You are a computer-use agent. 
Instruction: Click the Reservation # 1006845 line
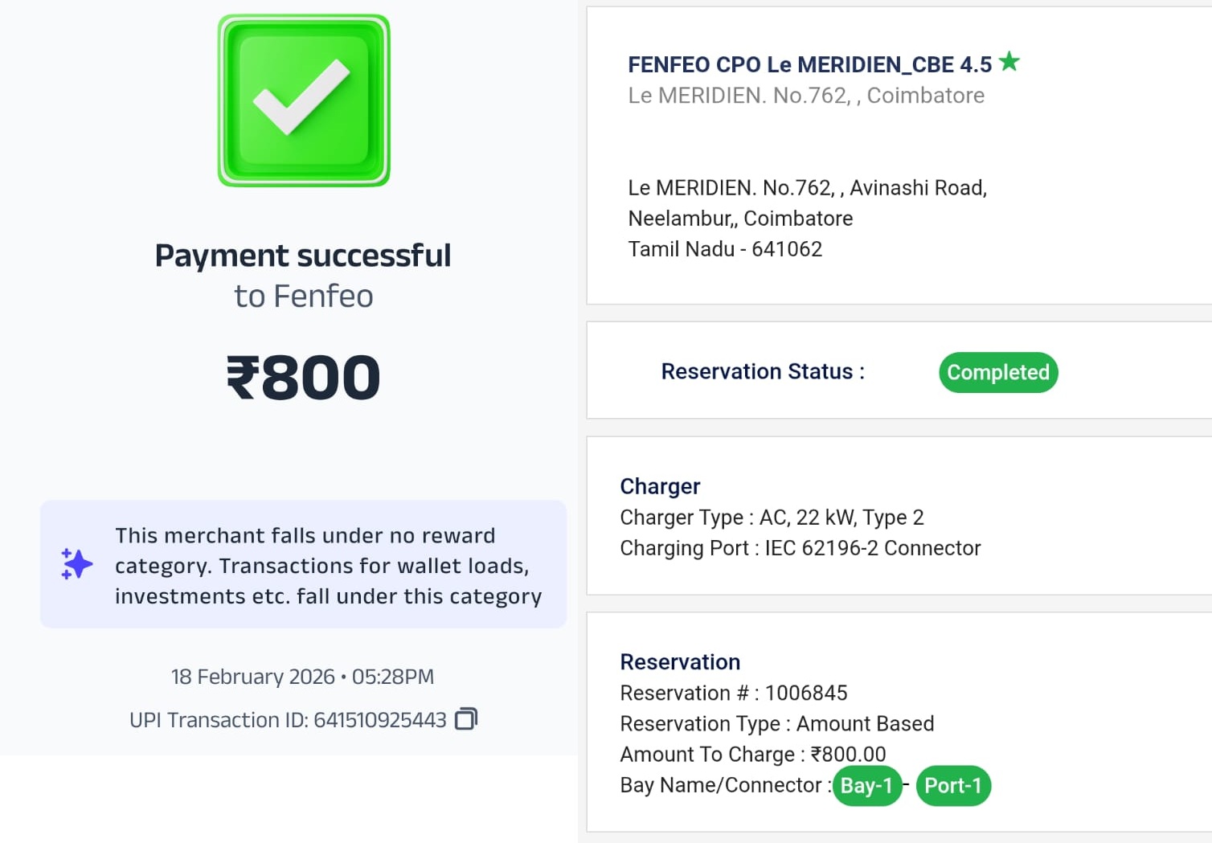(x=733, y=693)
